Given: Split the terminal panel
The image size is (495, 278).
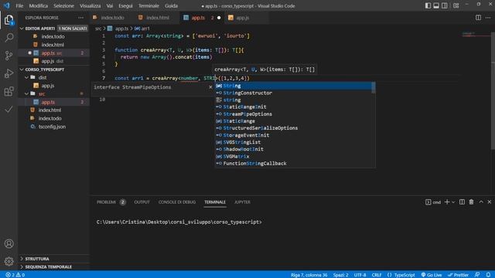Looking at the screenshot, I should point(462,202).
